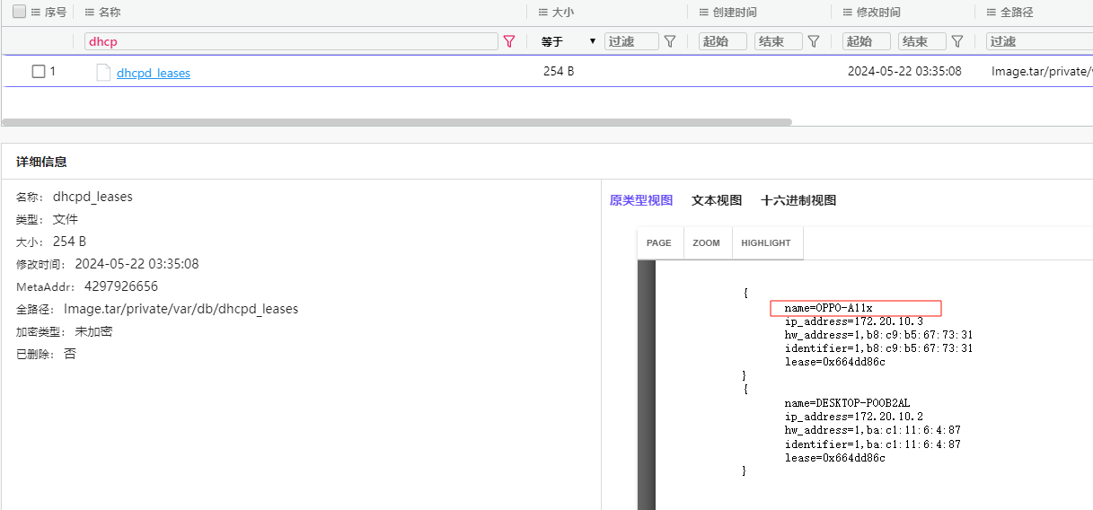Open the dhcpd_leases file link

pos(154,73)
